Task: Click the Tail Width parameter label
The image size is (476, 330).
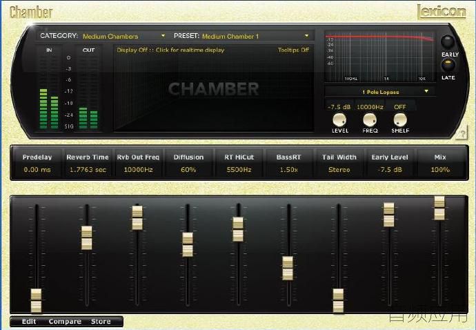Action: click(x=339, y=157)
